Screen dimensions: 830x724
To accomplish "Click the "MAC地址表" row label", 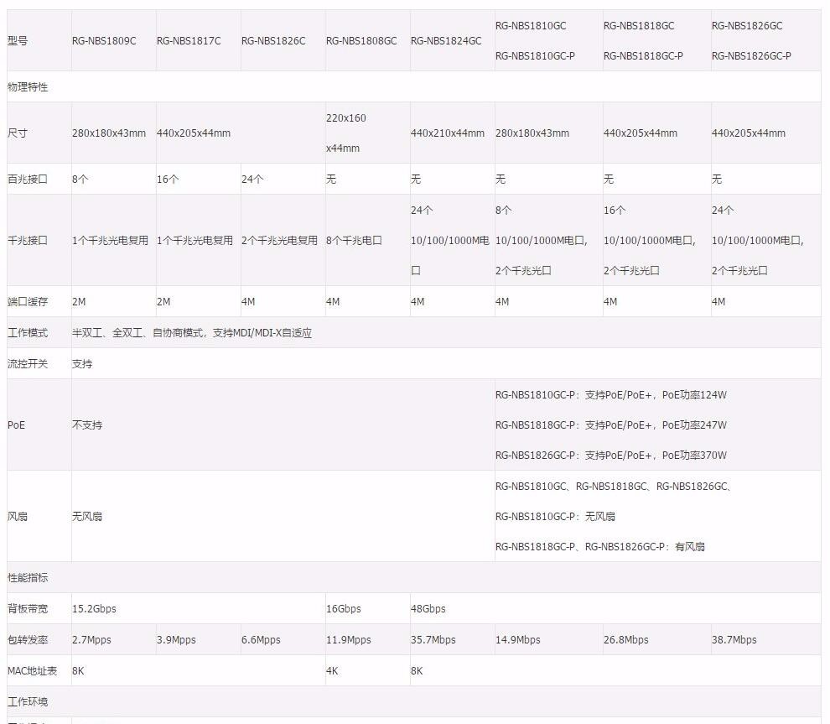I will pyautogui.click(x=33, y=670).
